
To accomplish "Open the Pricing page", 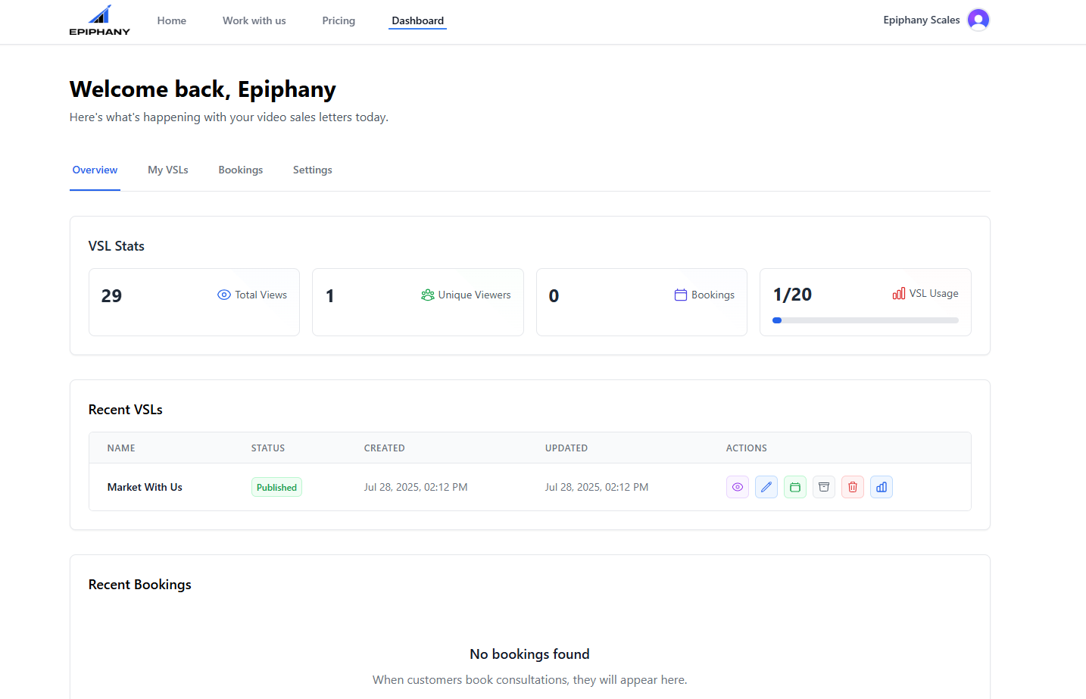I will coord(339,20).
